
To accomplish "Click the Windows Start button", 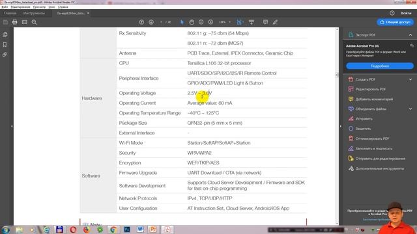I will tap(6, 229).
